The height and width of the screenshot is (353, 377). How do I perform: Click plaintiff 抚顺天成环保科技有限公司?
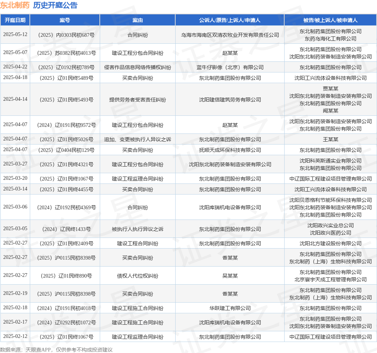(x=230, y=150)
